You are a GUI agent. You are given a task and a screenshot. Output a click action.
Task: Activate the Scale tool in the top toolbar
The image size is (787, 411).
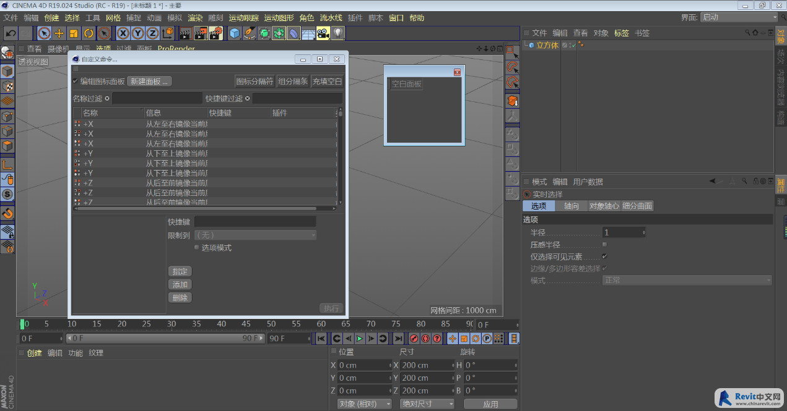(x=74, y=33)
